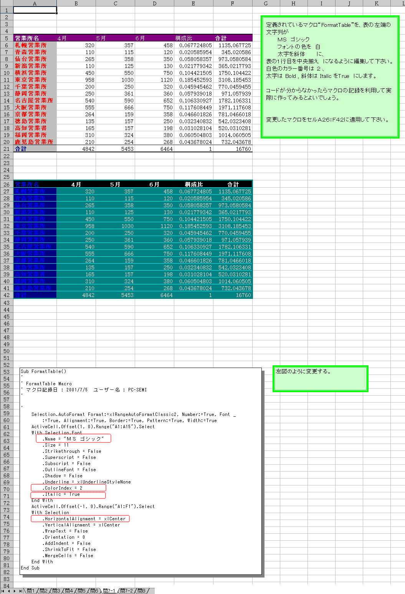The image size is (405, 594).
Task: Select the 札幌営業所 cell in row 6
Action: pos(35,45)
